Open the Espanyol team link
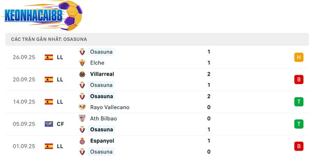The width and height of the screenshot is (312, 156). [102, 141]
